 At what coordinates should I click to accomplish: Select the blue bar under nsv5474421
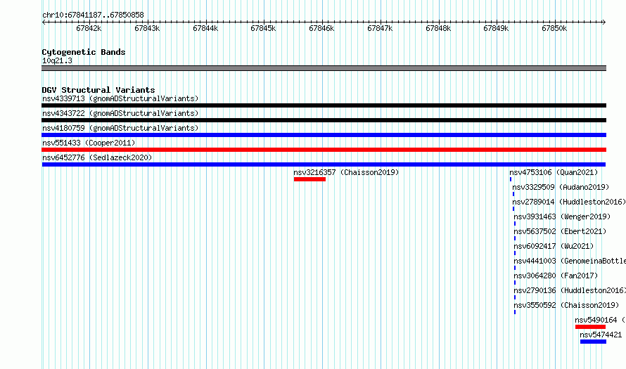pyautogui.click(x=593, y=342)
